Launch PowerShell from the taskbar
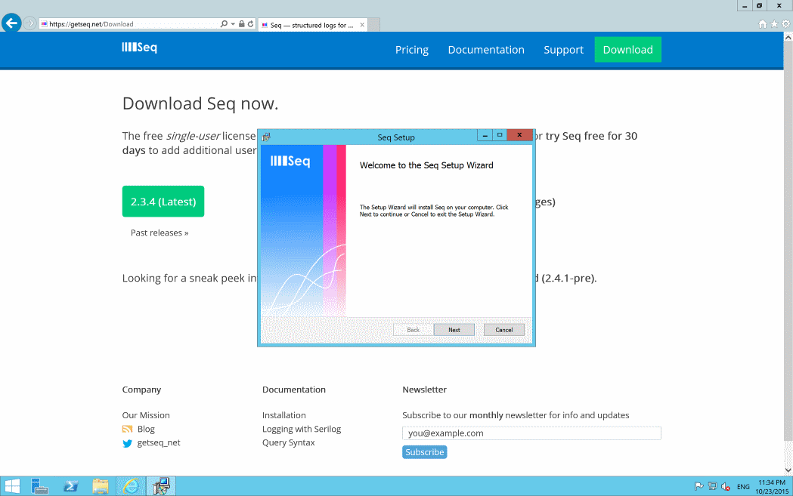 (x=70, y=486)
